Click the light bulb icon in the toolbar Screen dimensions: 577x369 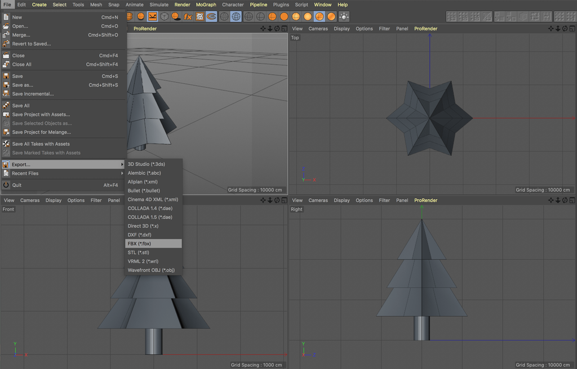coord(344,16)
